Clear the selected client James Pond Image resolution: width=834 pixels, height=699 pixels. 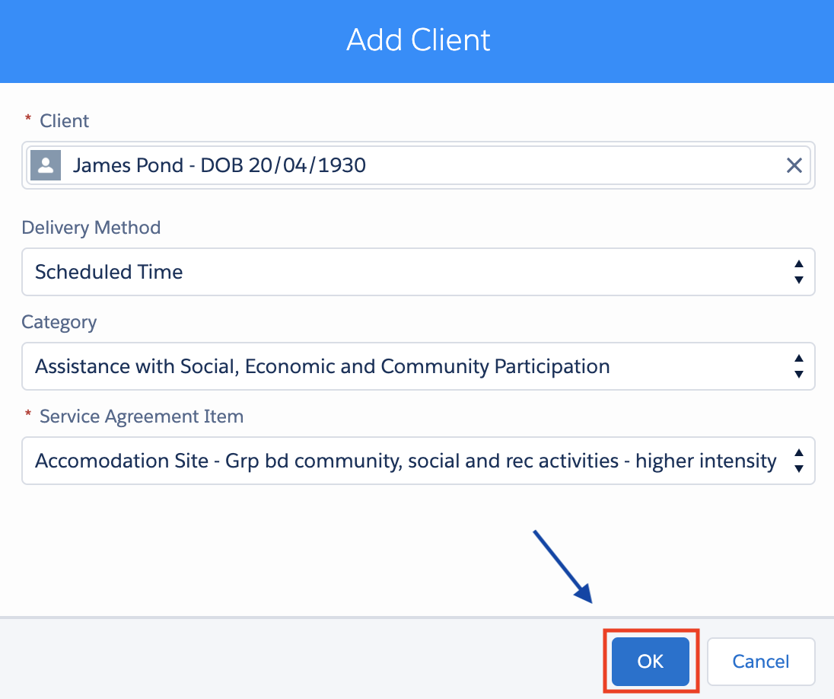coord(794,165)
